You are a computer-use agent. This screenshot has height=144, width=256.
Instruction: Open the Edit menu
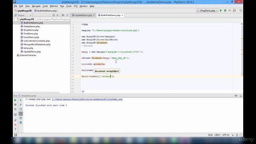(x=21, y=6)
